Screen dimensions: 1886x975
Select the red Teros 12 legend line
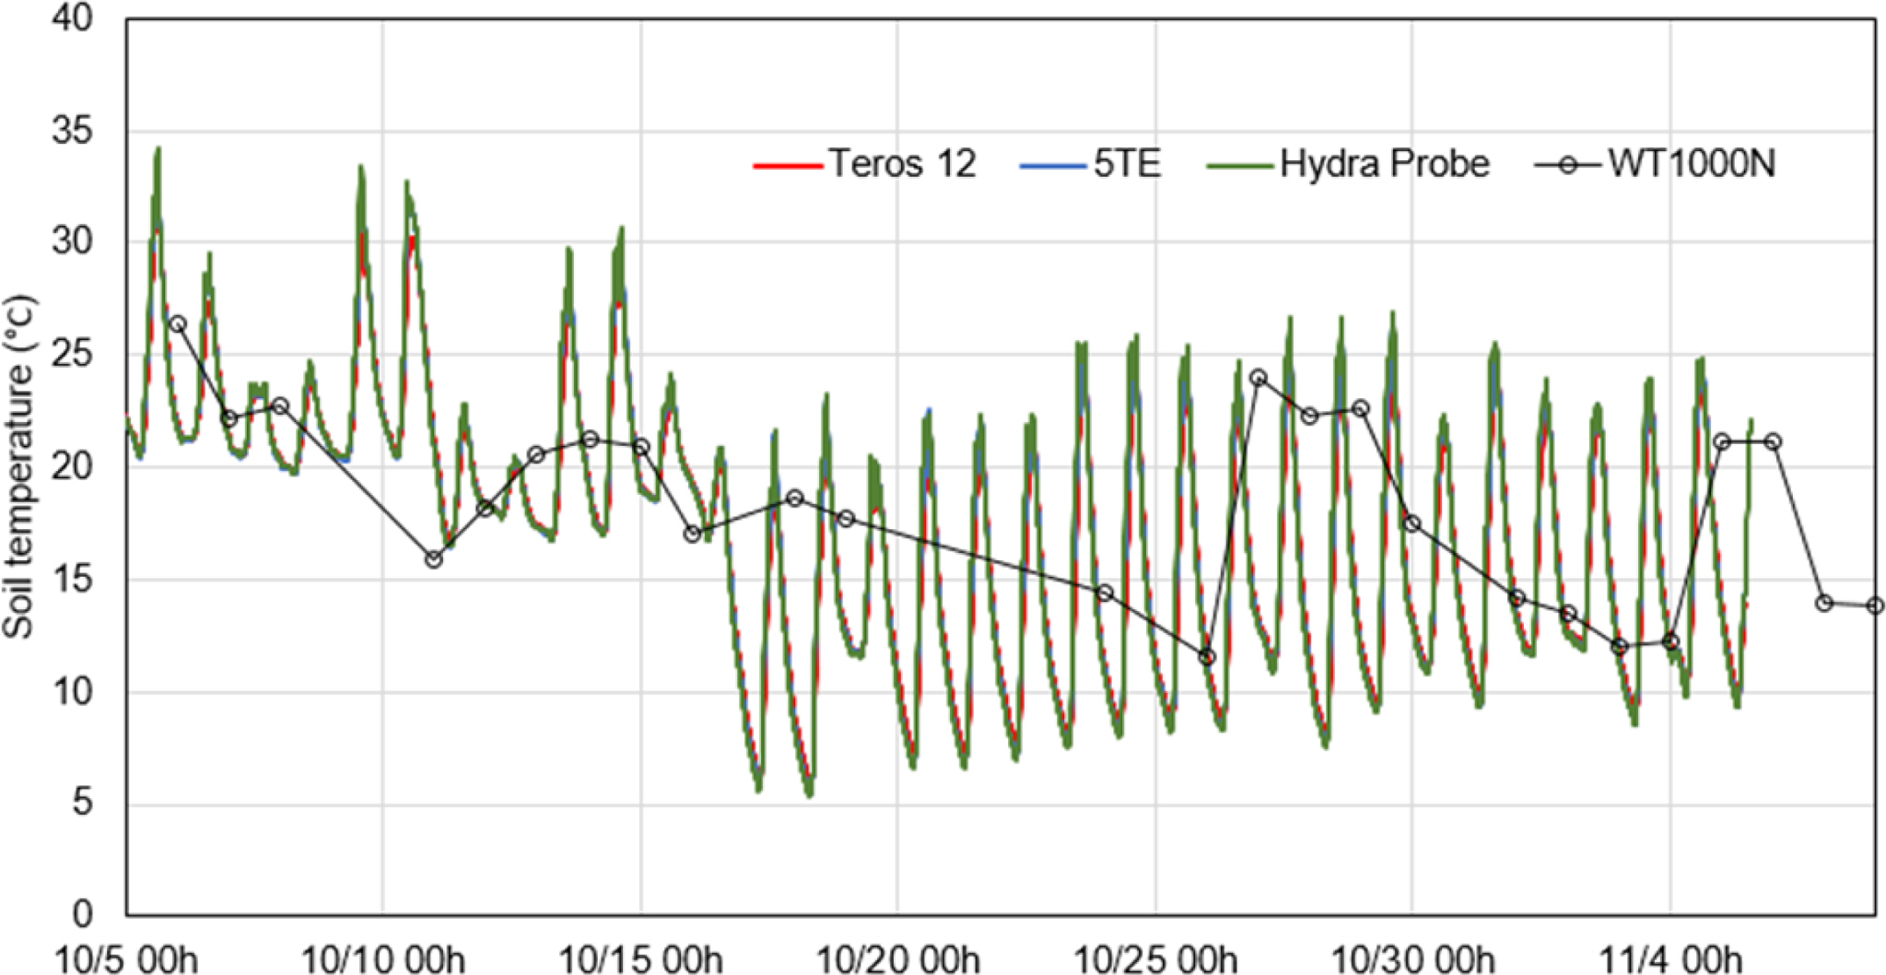point(788,166)
